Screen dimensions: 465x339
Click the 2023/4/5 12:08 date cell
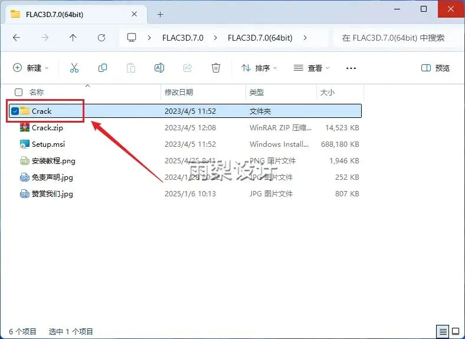pyautogui.click(x=190, y=128)
